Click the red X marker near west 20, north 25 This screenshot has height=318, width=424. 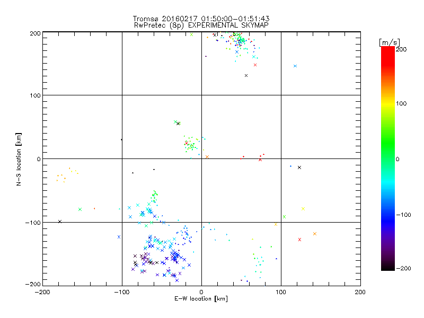pos(187,143)
